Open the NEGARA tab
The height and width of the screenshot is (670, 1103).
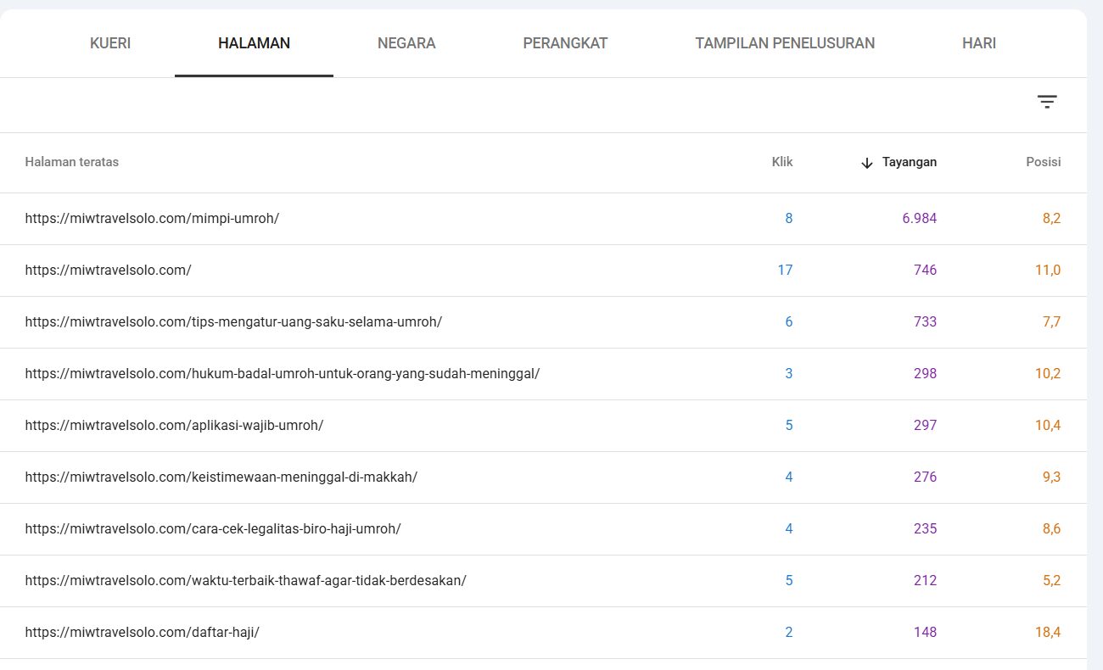coord(406,43)
